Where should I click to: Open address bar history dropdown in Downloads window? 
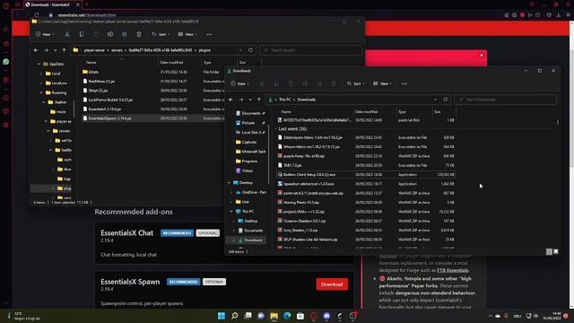[435, 100]
